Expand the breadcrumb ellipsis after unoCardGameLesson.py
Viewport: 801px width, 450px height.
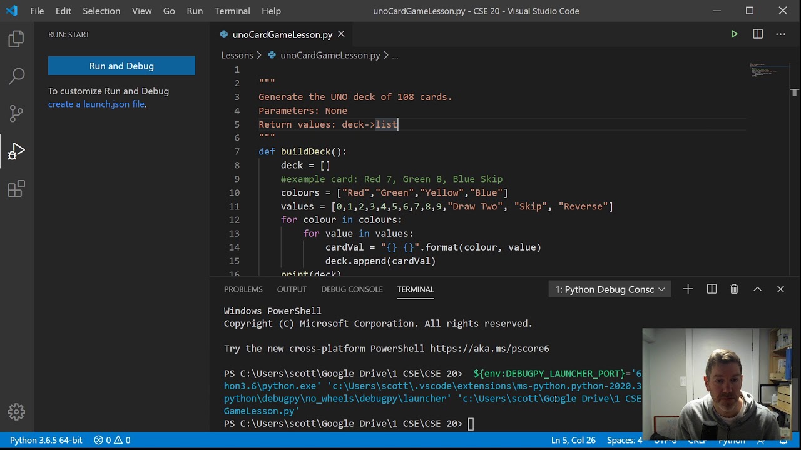(x=395, y=56)
